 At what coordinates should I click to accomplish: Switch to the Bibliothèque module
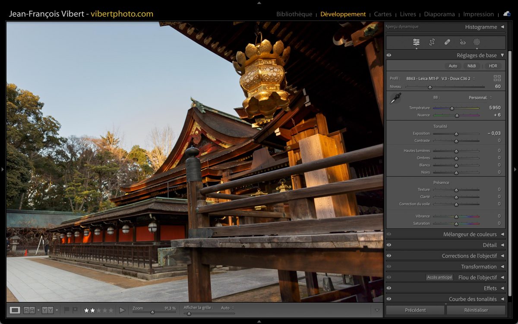(294, 14)
